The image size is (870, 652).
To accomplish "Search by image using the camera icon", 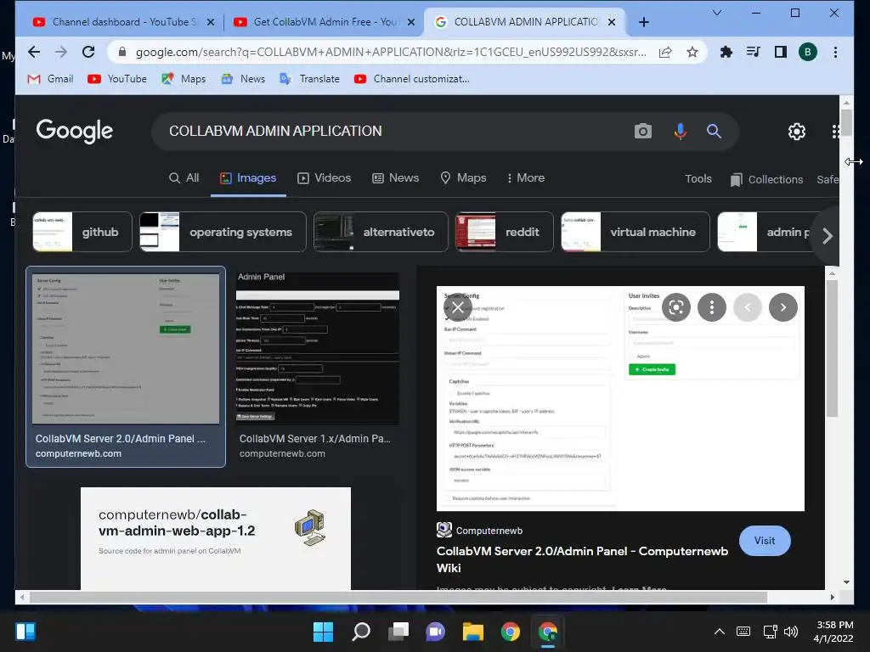I will tap(643, 132).
